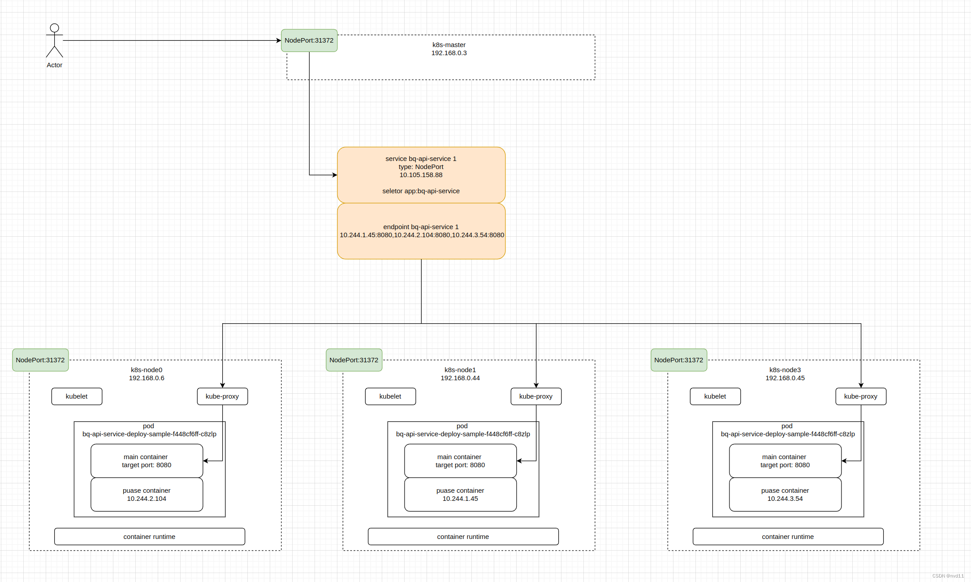Select main container box in k8s-node0 pod

[x=147, y=461]
